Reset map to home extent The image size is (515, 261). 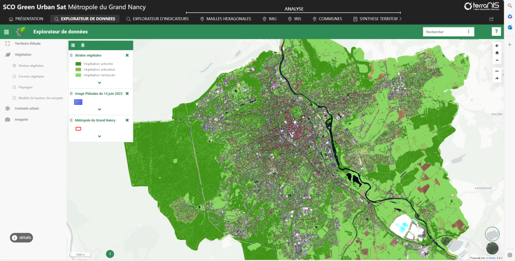pyautogui.click(x=497, y=53)
